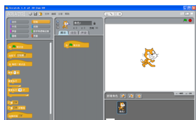Switch to the 造型 tab

74,33
